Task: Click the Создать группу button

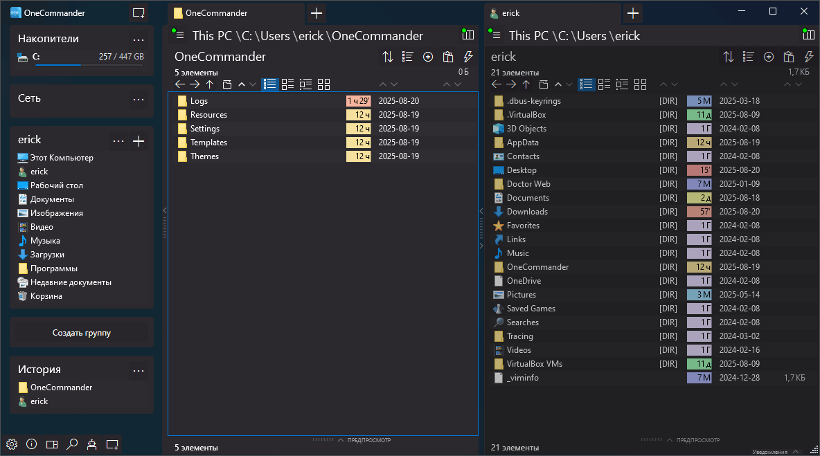Action: 82,333
